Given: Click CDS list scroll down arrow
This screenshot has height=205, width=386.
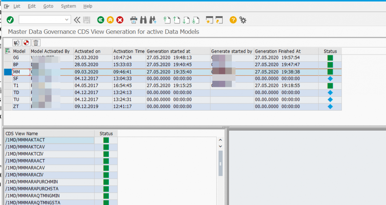Looking at the screenshot, I should click(x=220, y=146).
